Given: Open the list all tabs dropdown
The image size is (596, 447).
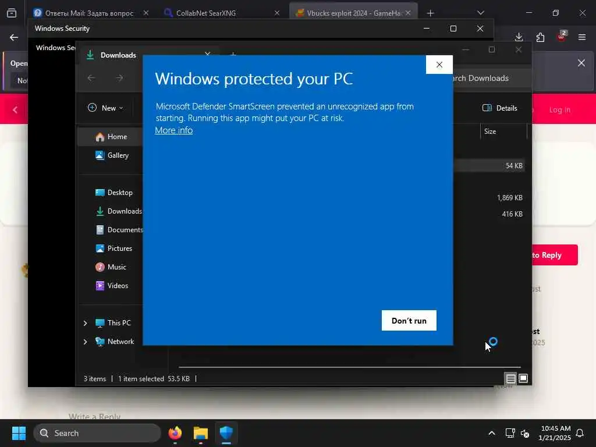Looking at the screenshot, I should (x=481, y=13).
